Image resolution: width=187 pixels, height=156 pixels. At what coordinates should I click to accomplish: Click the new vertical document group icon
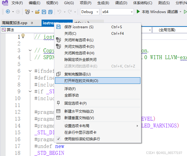click(58, 118)
